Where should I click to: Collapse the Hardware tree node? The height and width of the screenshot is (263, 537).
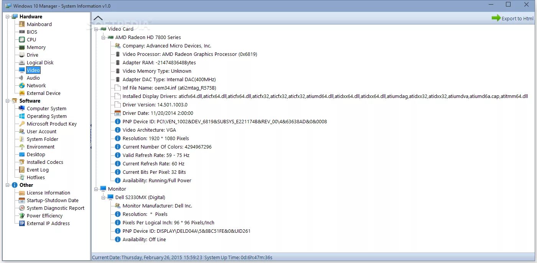(x=7, y=16)
